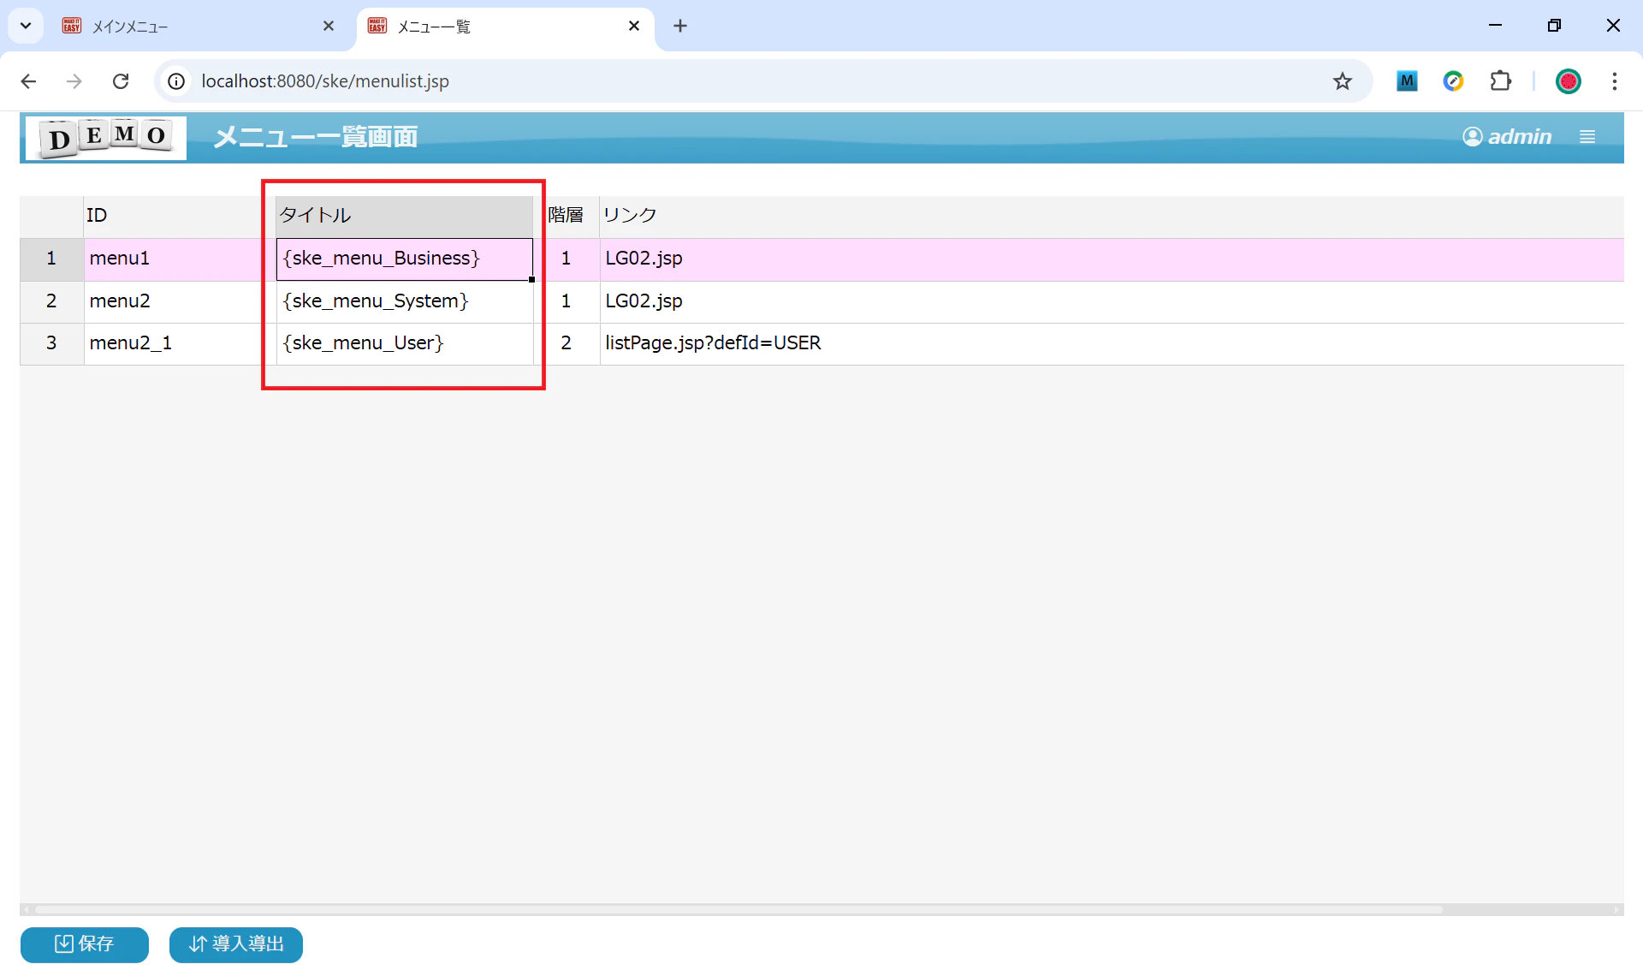
Task: Click the LG02.jsp link cell for menu1
Action: click(1112, 259)
